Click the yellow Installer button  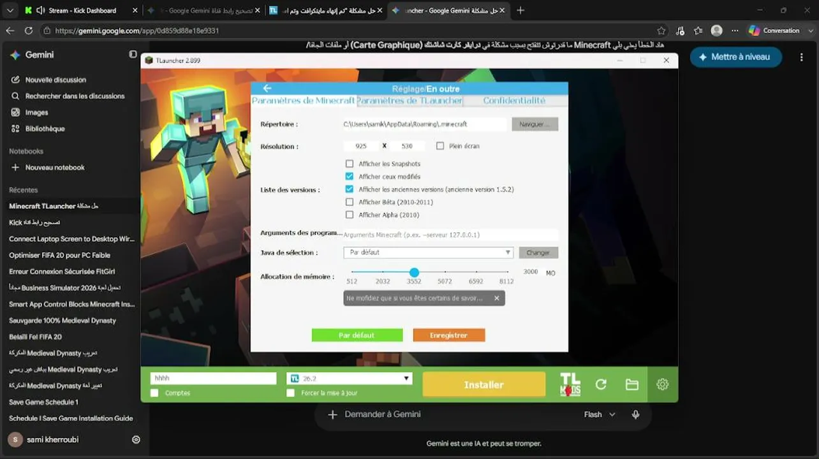pos(484,384)
